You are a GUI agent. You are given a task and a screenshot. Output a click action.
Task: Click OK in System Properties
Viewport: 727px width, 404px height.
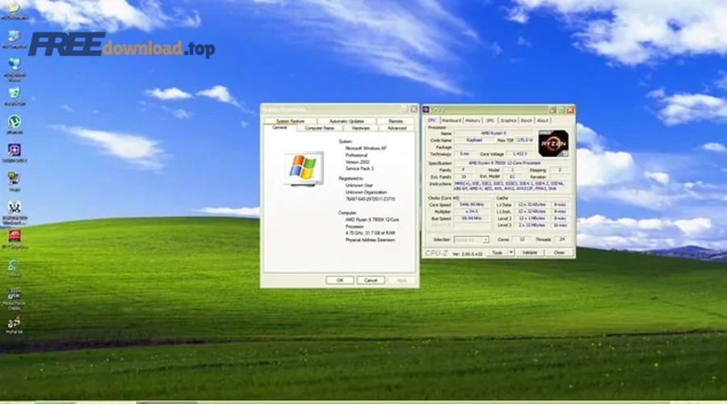[340, 280]
